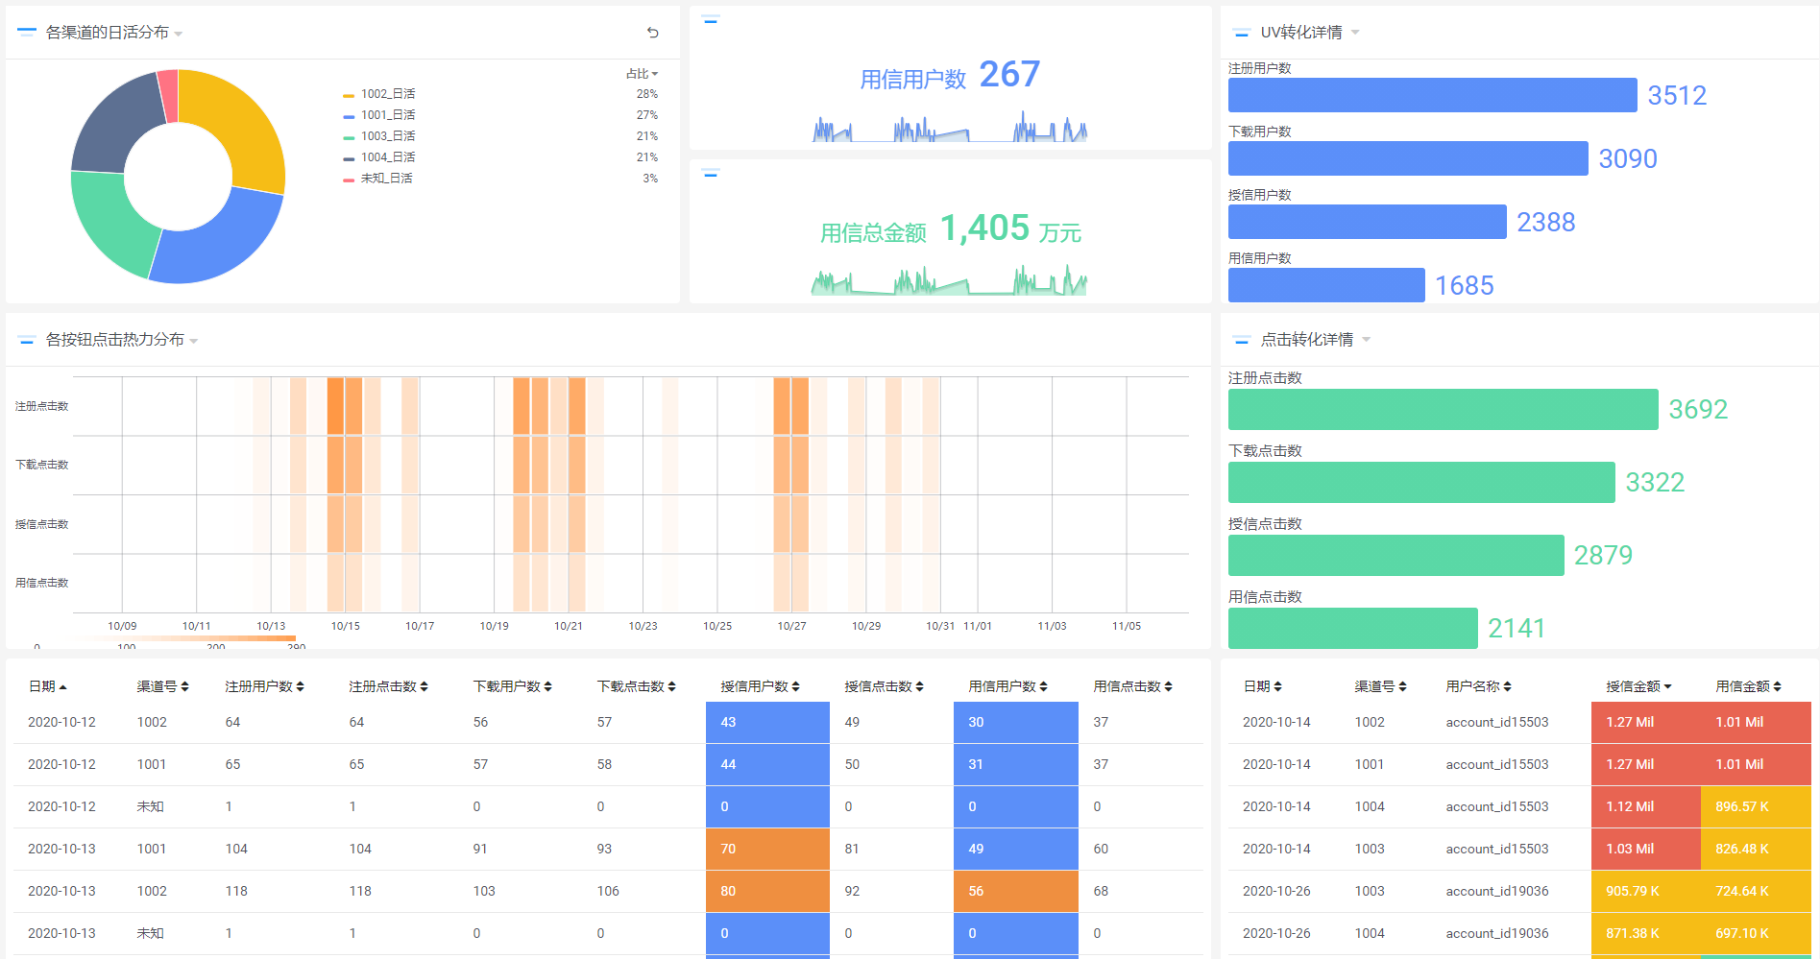
Task: Expand dropdown next to UV转化详情 title
Action: click(x=1355, y=33)
